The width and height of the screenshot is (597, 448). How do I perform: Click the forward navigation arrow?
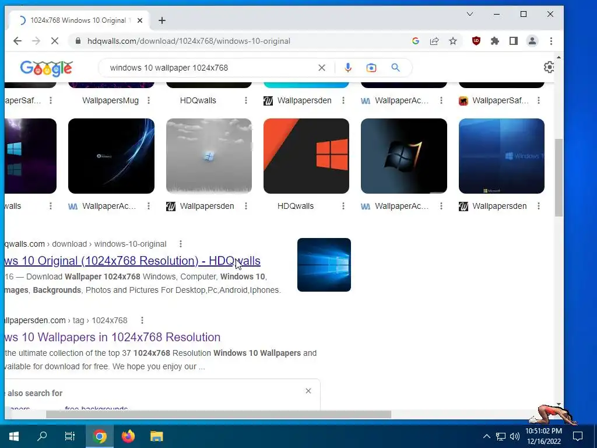36,41
